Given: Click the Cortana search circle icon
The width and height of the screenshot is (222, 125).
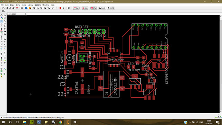Looking at the screenshot, I should pos(10,122).
